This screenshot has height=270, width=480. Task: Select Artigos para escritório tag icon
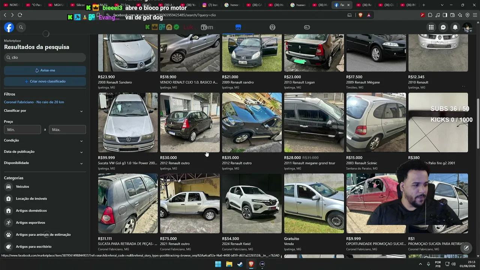(9, 247)
